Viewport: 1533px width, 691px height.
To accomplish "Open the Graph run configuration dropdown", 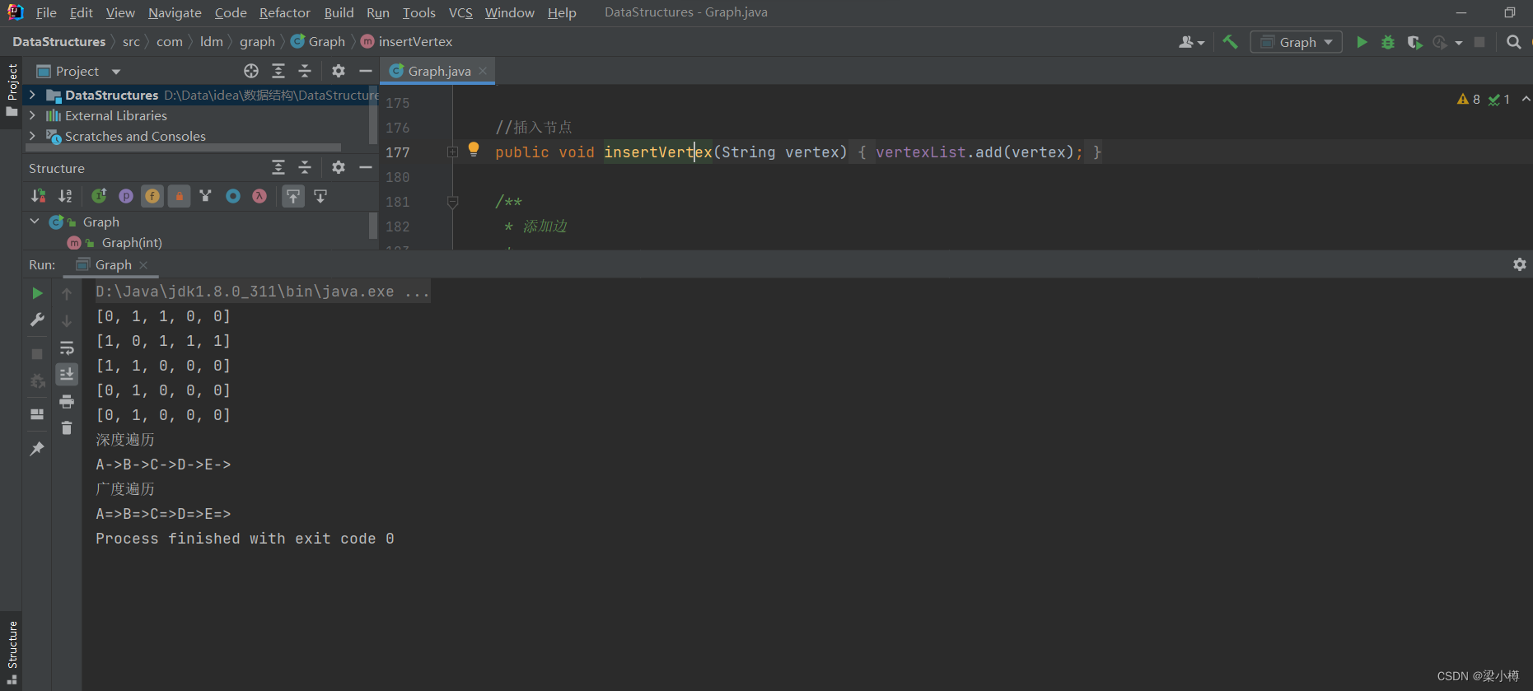I will [1296, 42].
